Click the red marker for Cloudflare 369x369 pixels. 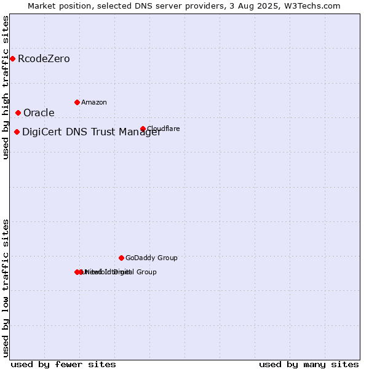(x=143, y=129)
